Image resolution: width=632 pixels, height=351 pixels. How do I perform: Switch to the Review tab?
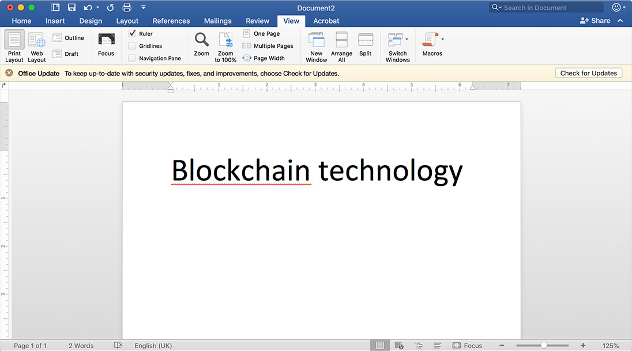pyautogui.click(x=257, y=21)
